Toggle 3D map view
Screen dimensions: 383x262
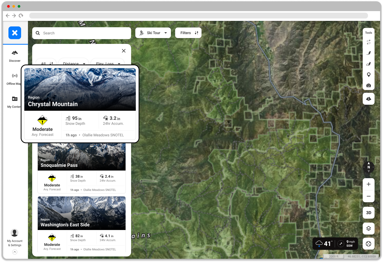click(x=369, y=213)
